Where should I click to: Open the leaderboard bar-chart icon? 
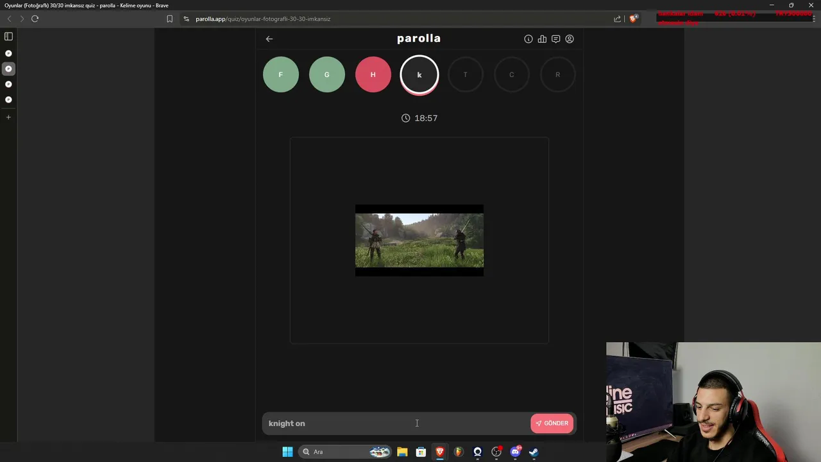(x=542, y=39)
